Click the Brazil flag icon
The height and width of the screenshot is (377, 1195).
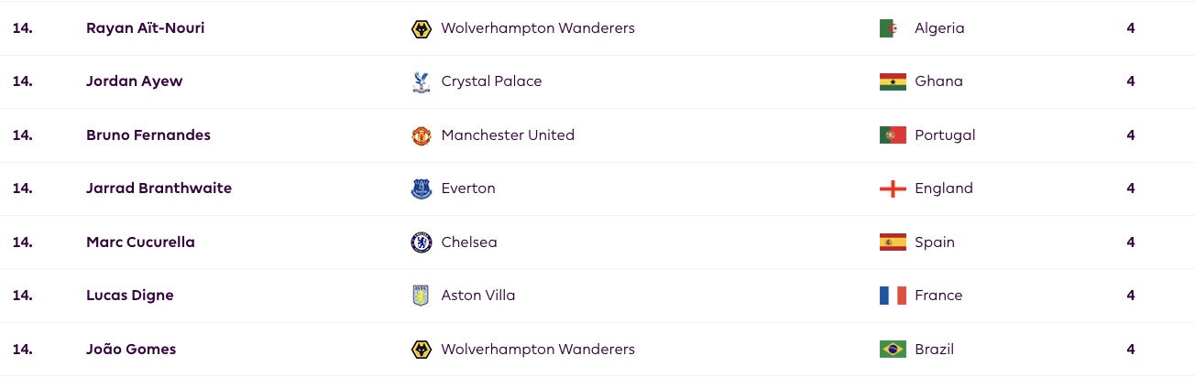point(893,350)
